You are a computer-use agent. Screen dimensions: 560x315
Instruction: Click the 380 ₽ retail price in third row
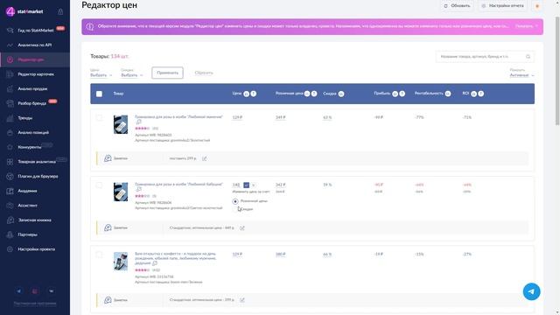pyautogui.click(x=281, y=255)
